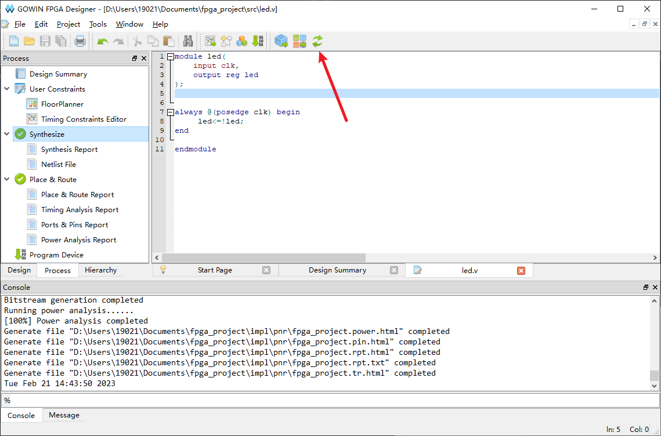The height and width of the screenshot is (436, 661).
Task: Open the File menu
Action: pyautogui.click(x=20, y=24)
